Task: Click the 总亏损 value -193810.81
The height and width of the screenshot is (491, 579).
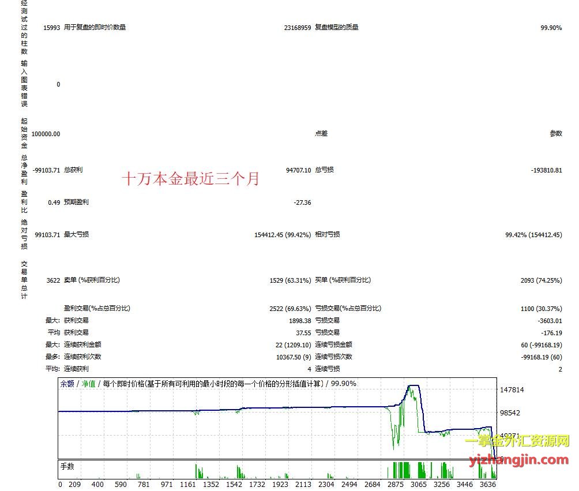Action: click(546, 170)
